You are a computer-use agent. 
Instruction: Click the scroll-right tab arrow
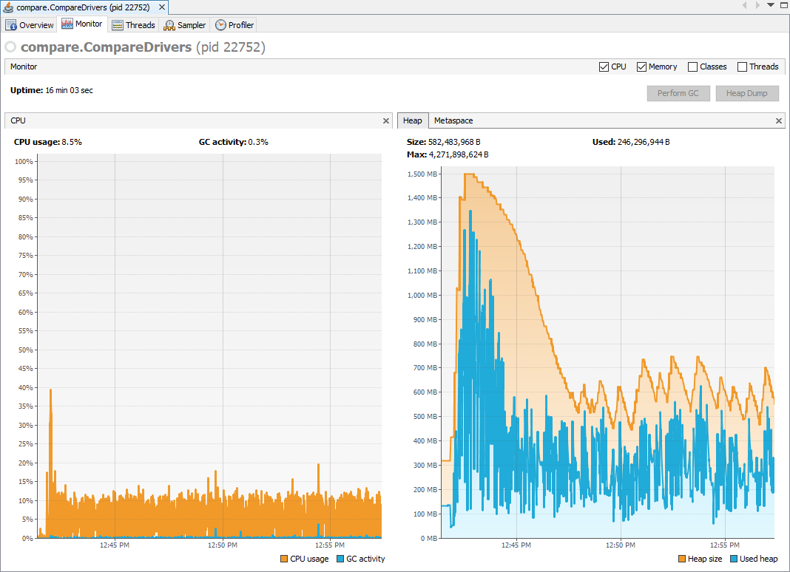tap(758, 6)
